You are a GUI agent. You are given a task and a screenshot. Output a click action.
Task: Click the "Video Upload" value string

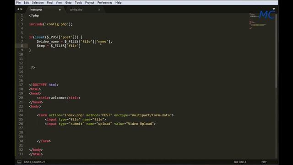pos(141,124)
